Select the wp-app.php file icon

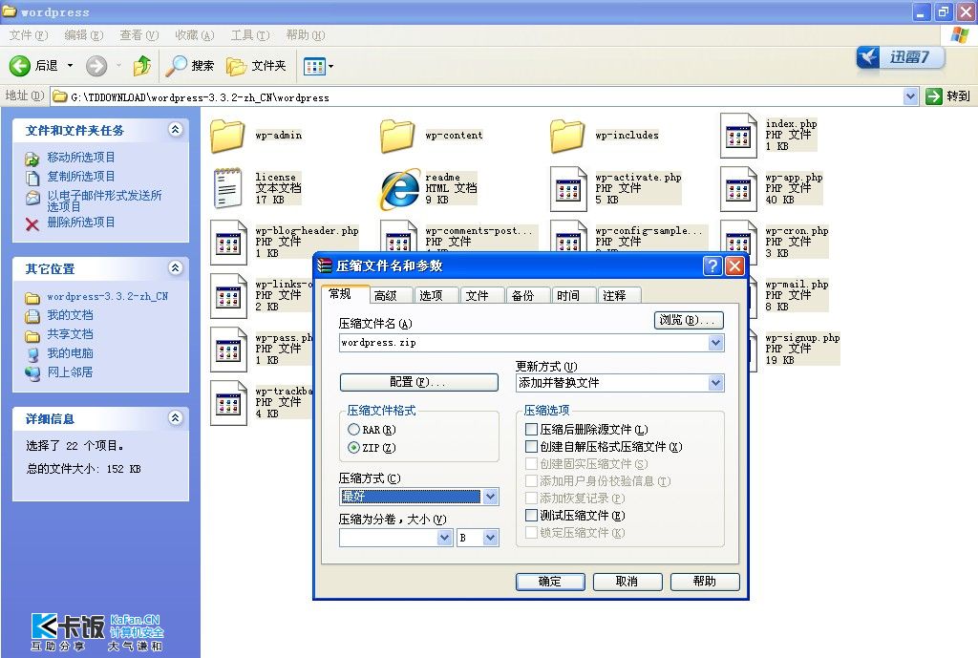pos(738,188)
